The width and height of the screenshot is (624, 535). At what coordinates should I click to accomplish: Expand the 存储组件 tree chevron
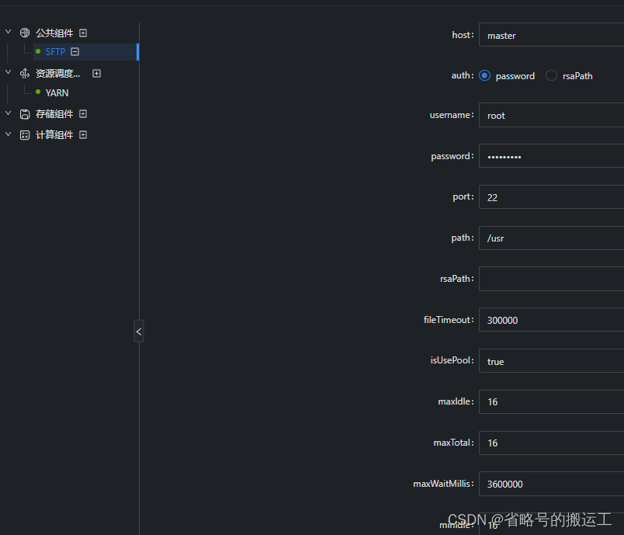[8, 113]
